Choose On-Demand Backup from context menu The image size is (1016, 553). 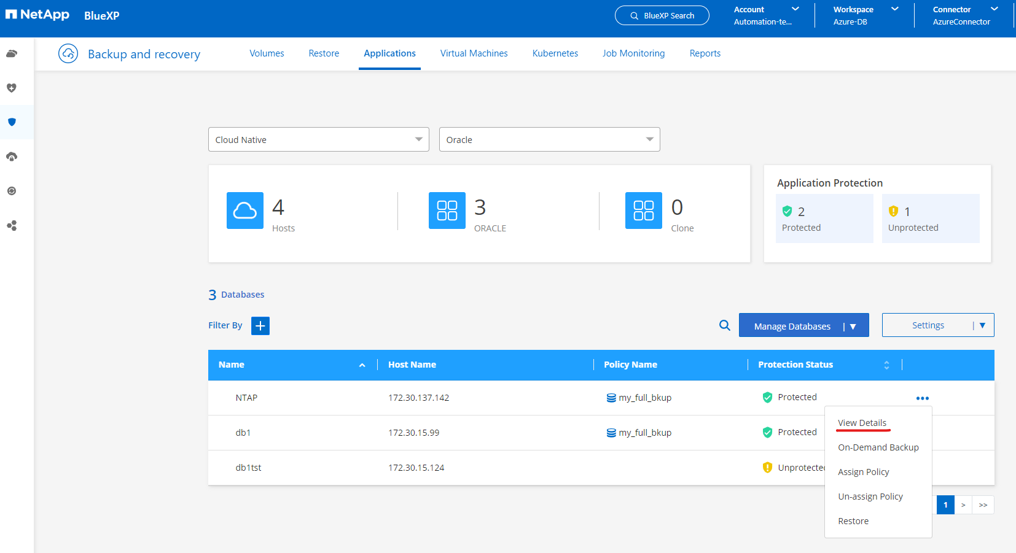tap(878, 447)
